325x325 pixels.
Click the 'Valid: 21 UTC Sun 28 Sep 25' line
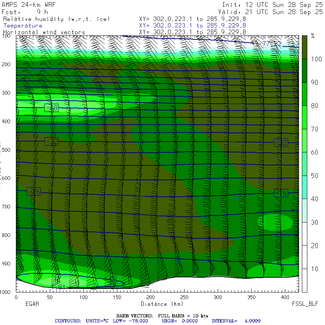coord(270,12)
